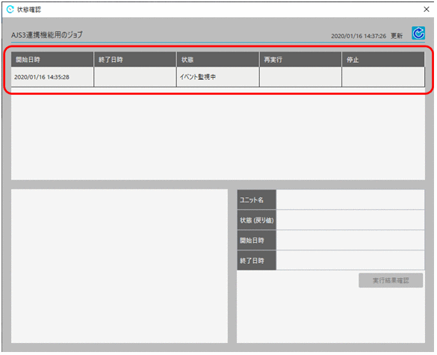The image size is (437, 355).
Task: Click the ユニット名 label
Action: click(256, 200)
